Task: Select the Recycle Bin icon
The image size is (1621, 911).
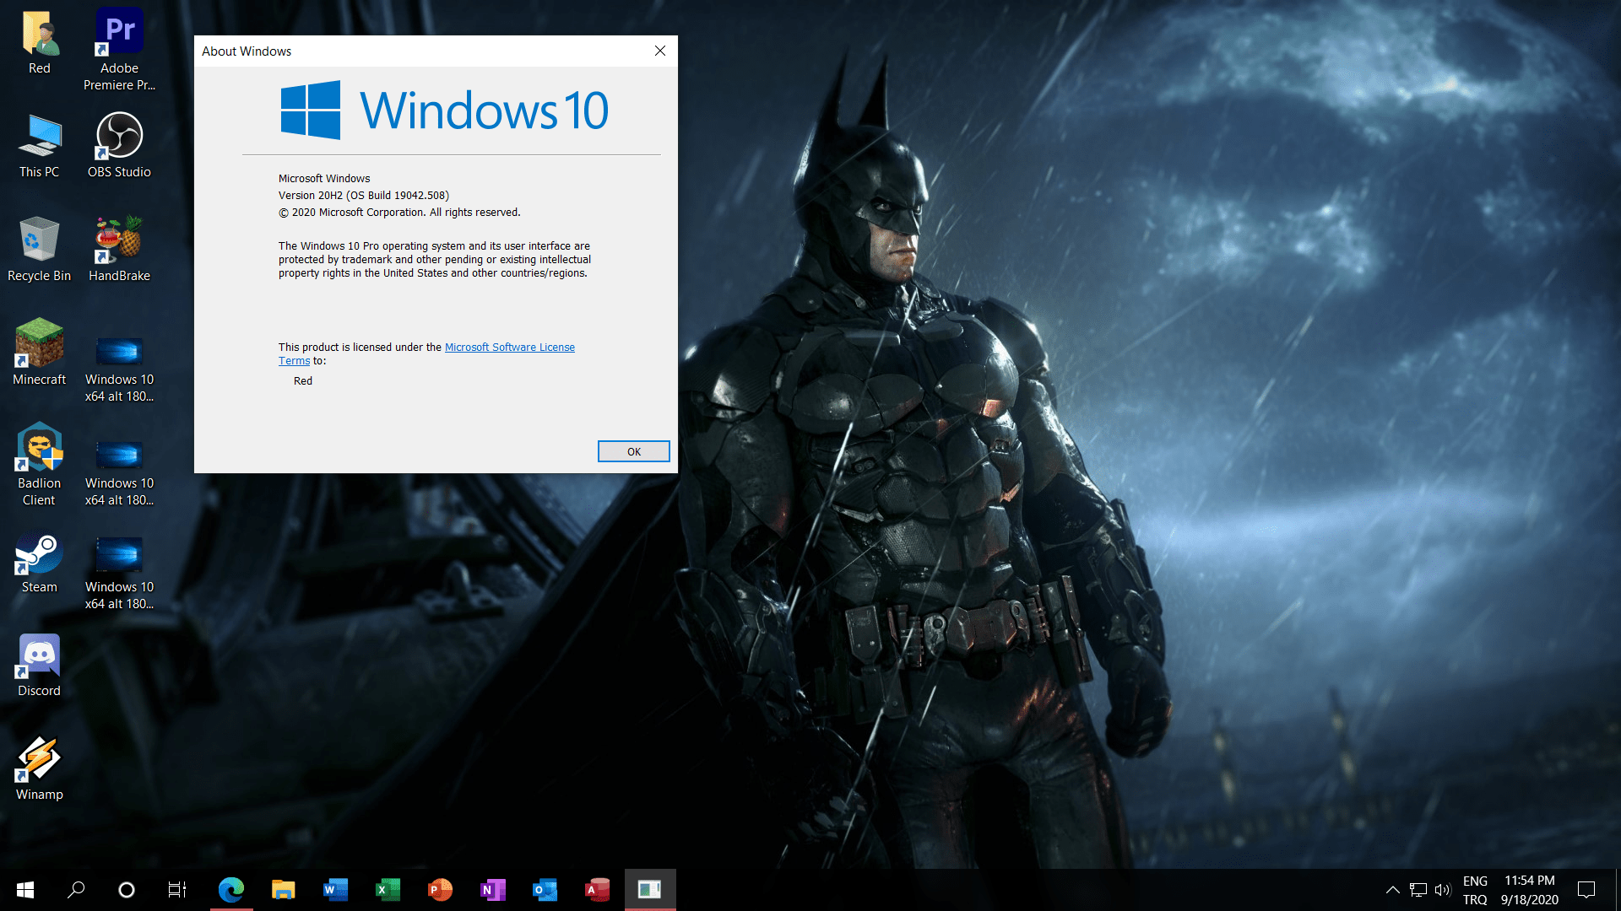Action: pyautogui.click(x=39, y=249)
